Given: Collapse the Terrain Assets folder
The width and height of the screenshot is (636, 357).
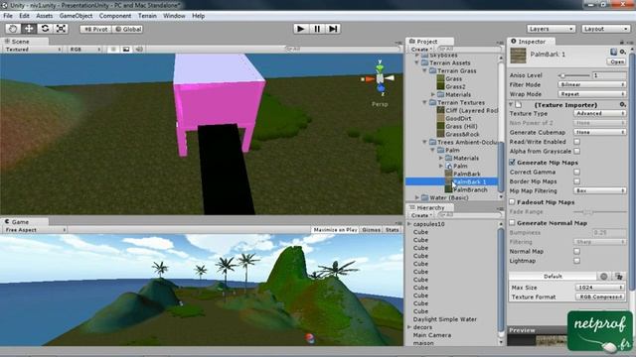Looking at the screenshot, I should [x=417, y=62].
